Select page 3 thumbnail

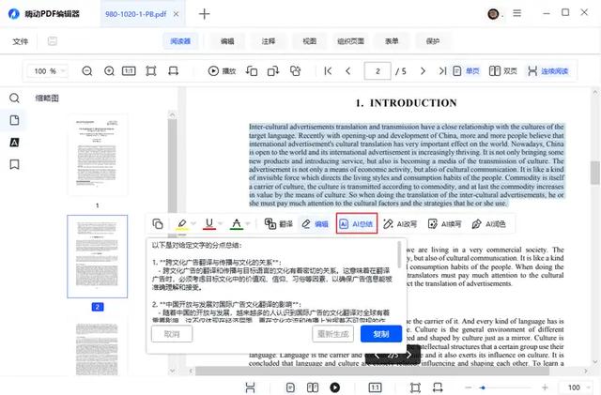tap(98, 347)
